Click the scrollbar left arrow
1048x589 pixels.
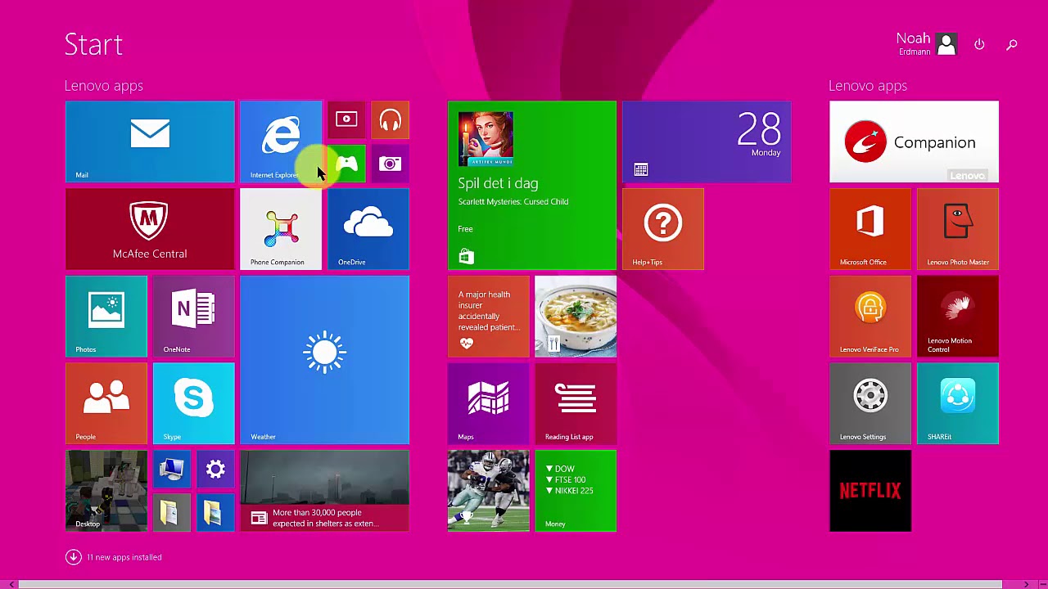click(x=11, y=584)
